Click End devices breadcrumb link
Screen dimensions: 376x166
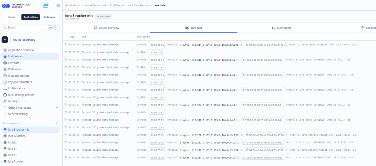pyautogui.click(x=117, y=5)
